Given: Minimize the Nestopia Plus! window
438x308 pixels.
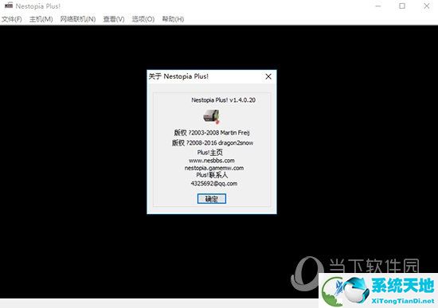Looking at the screenshot, I should coord(378,6).
